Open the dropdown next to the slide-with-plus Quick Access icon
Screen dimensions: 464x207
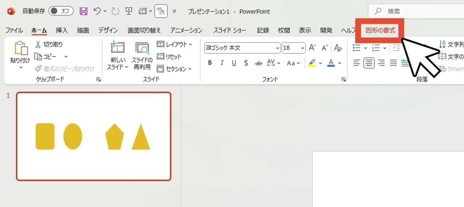point(150,11)
